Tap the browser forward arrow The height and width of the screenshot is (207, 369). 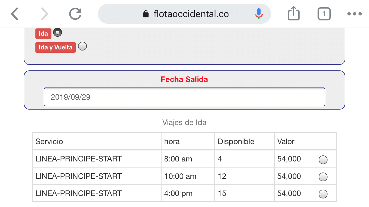(x=44, y=14)
